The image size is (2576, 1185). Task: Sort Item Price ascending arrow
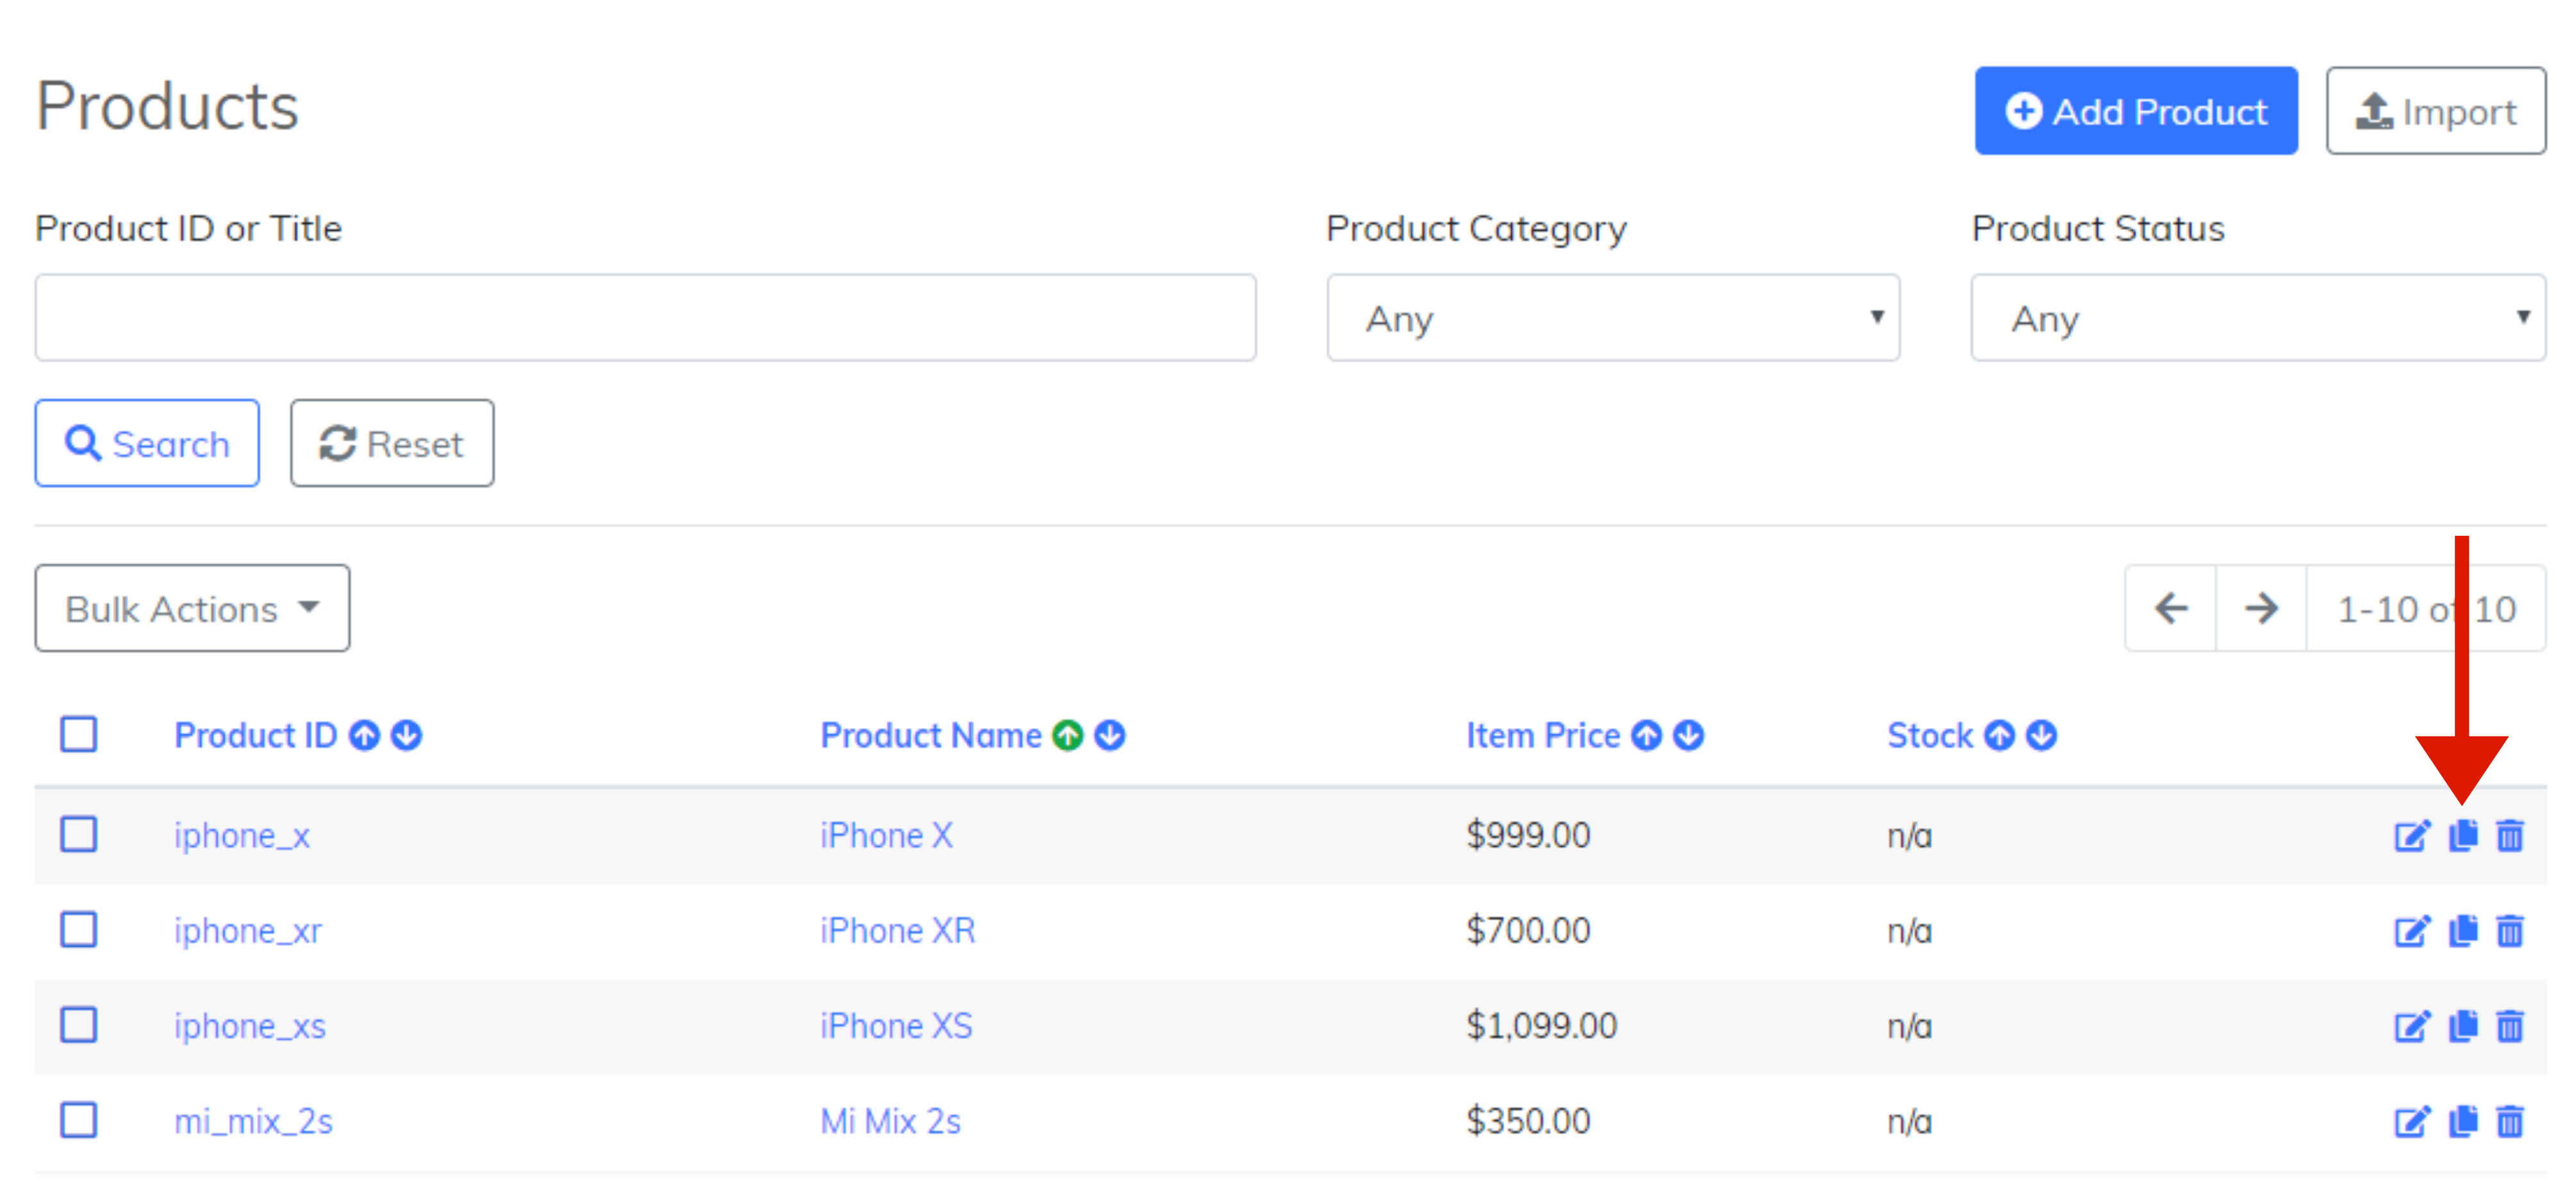(x=1646, y=736)
